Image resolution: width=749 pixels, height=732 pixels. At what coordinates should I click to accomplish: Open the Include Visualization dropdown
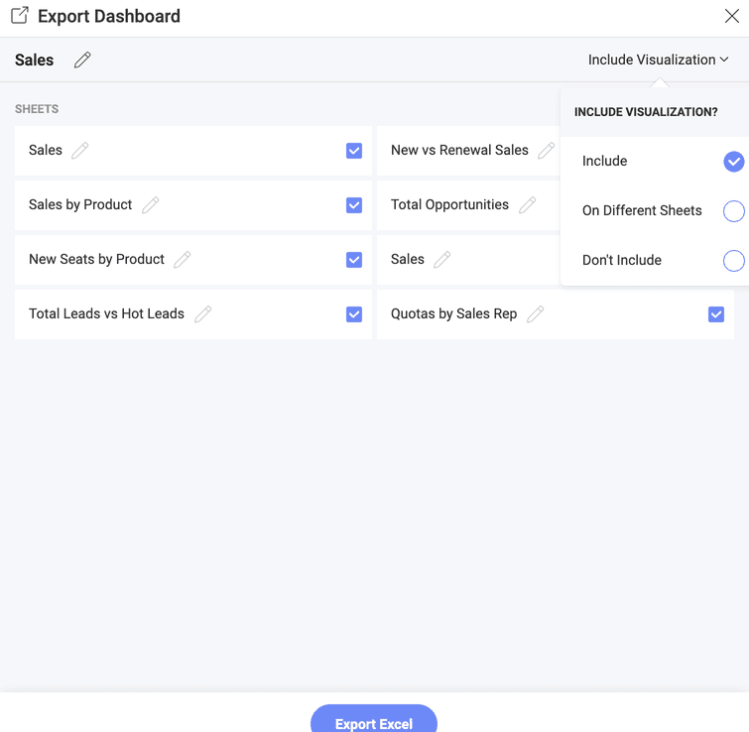(658, 60)
